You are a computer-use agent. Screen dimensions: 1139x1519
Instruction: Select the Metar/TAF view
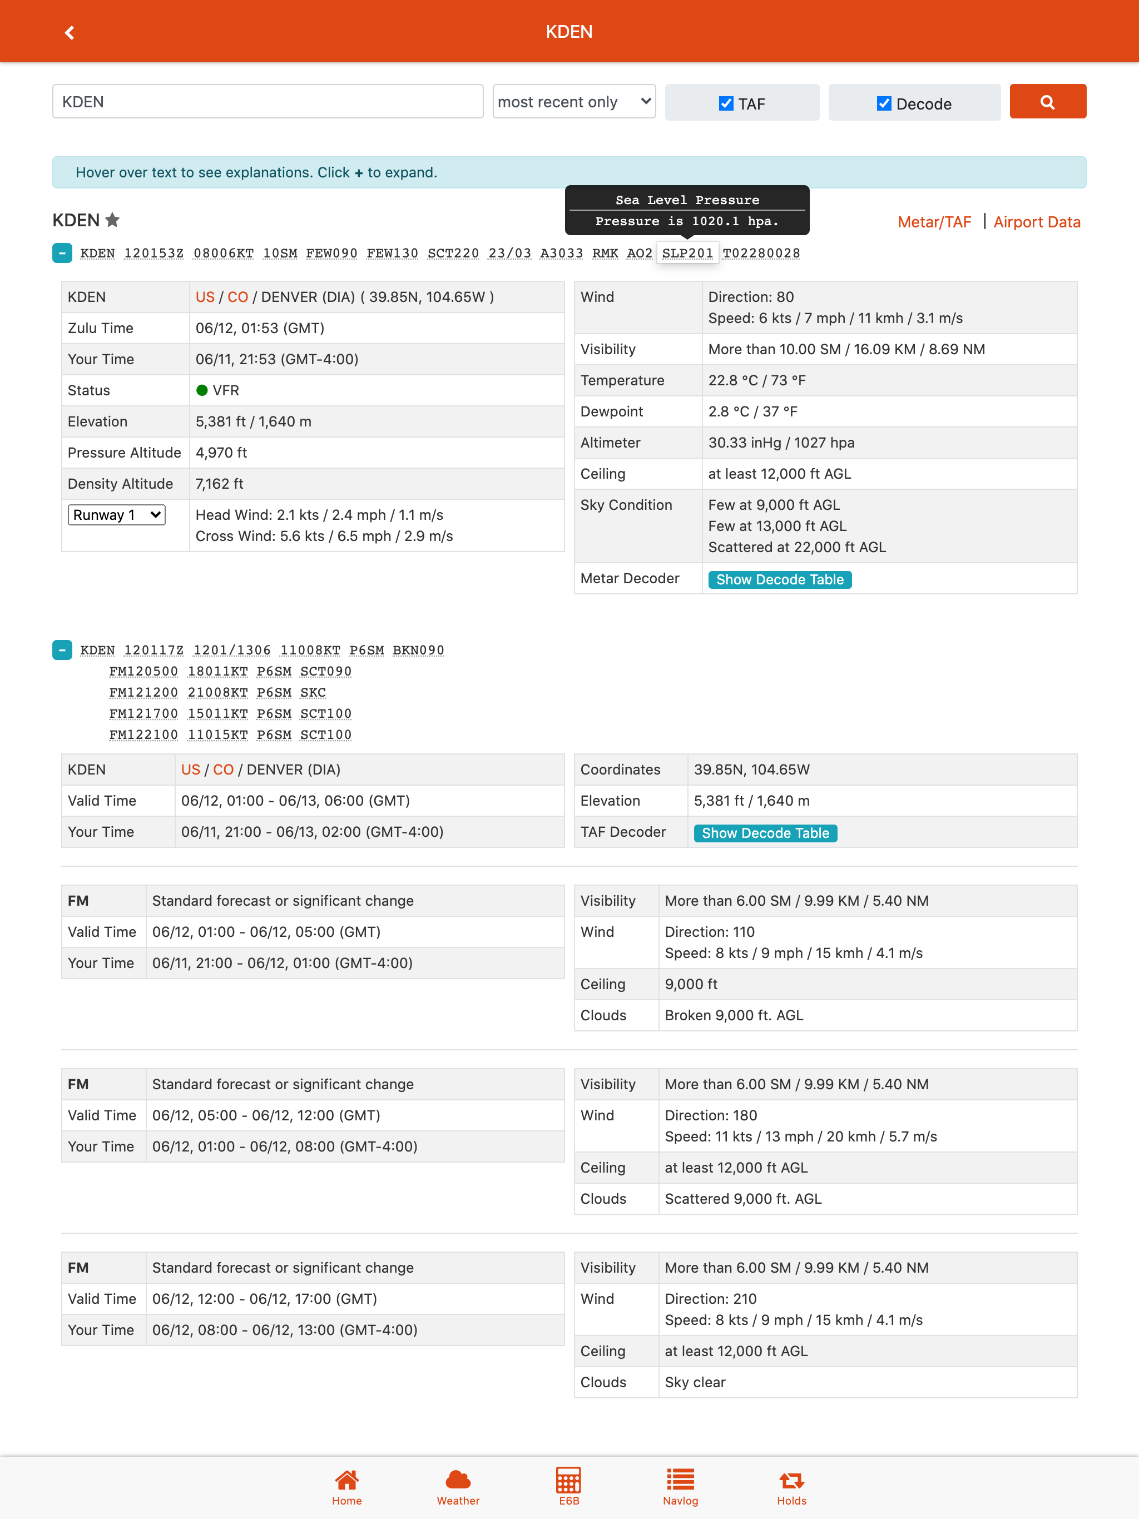tap(934, 222)
